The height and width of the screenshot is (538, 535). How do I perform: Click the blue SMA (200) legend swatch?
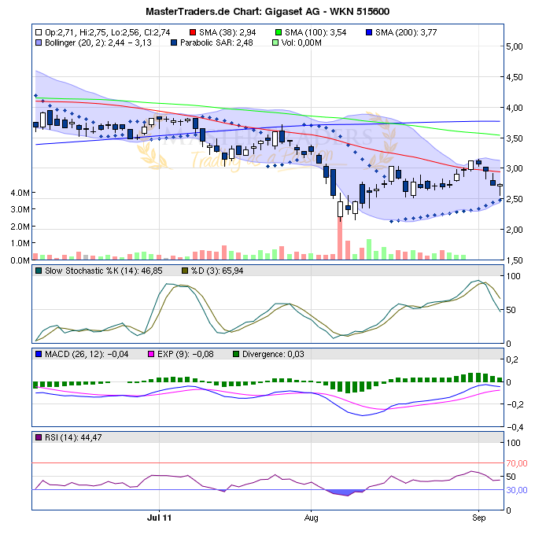coord(369,32)
